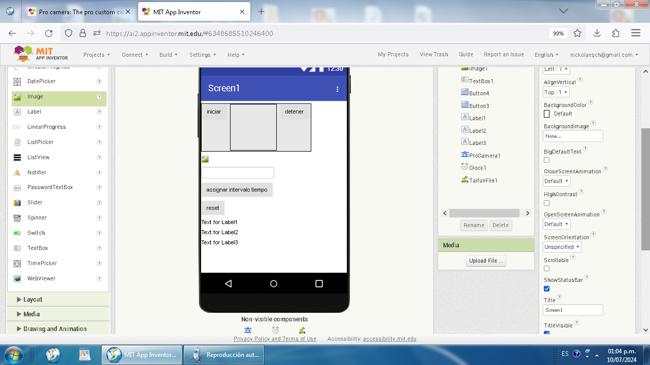Select the Notifier component in the palette

click(37, 172)
